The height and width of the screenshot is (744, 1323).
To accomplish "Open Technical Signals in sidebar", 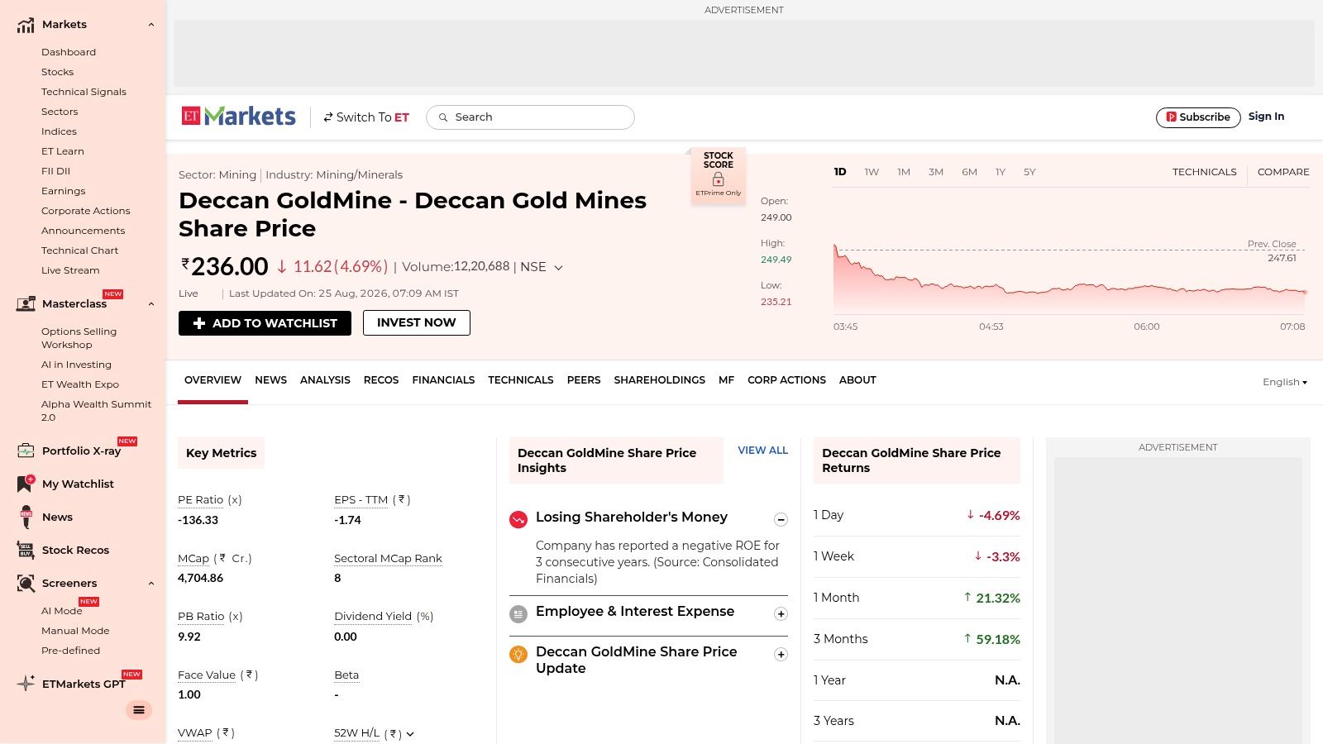I will coord(84,92).
